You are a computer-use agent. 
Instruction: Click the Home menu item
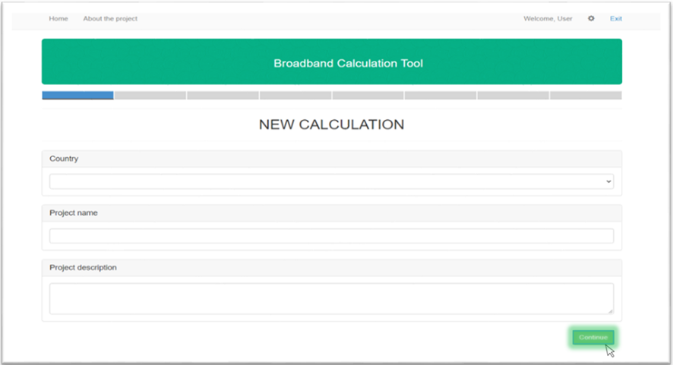[58, 19]
